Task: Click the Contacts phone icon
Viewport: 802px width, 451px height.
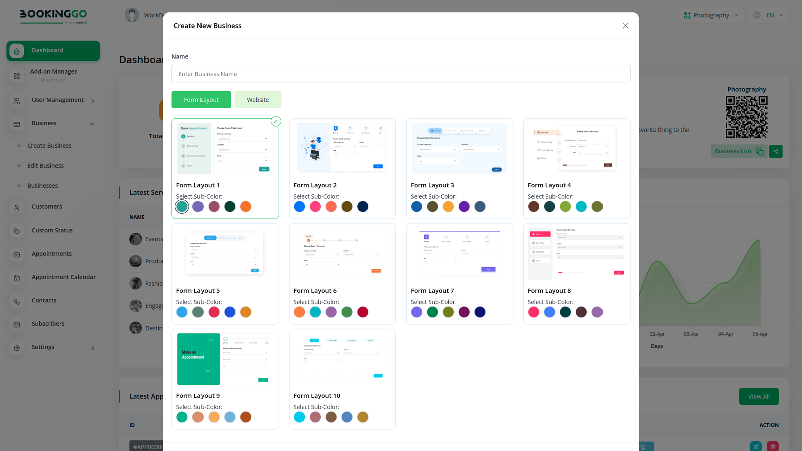Action: 17,301
